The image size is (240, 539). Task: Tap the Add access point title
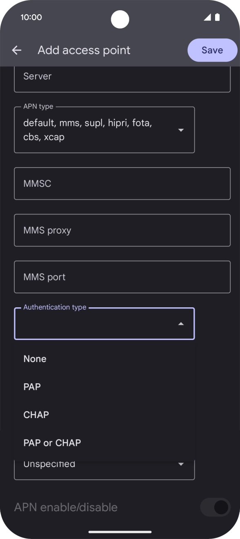(x=84, y=50)
